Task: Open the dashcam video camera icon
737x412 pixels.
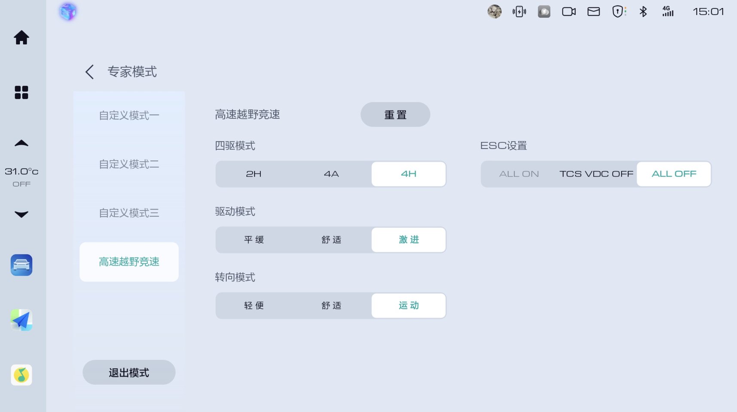Action: 569,12
